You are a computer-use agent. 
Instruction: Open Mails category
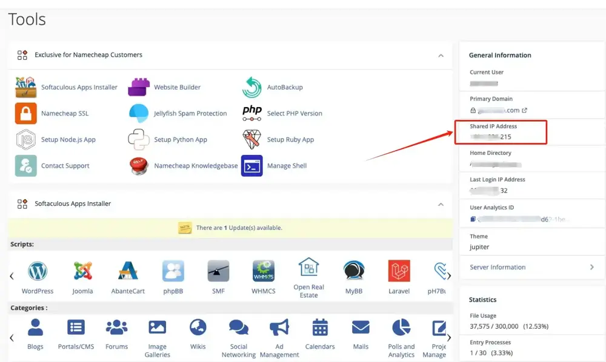(x=361, y=334)
